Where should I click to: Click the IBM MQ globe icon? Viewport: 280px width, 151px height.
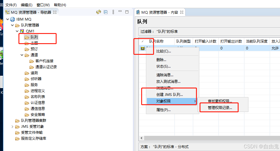(12, 19)
